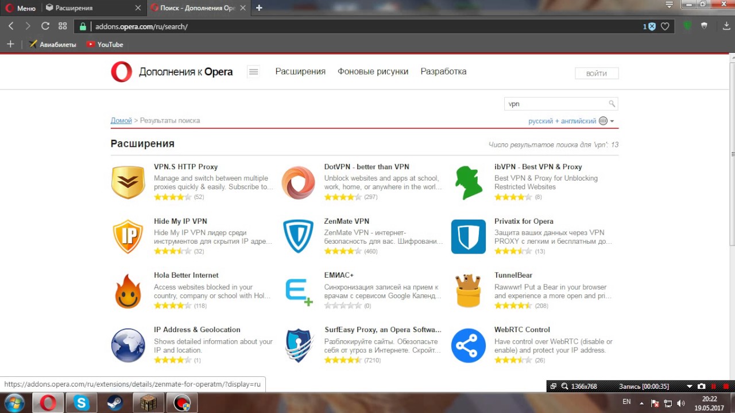Open the русский + английский language dropdown

571,121
